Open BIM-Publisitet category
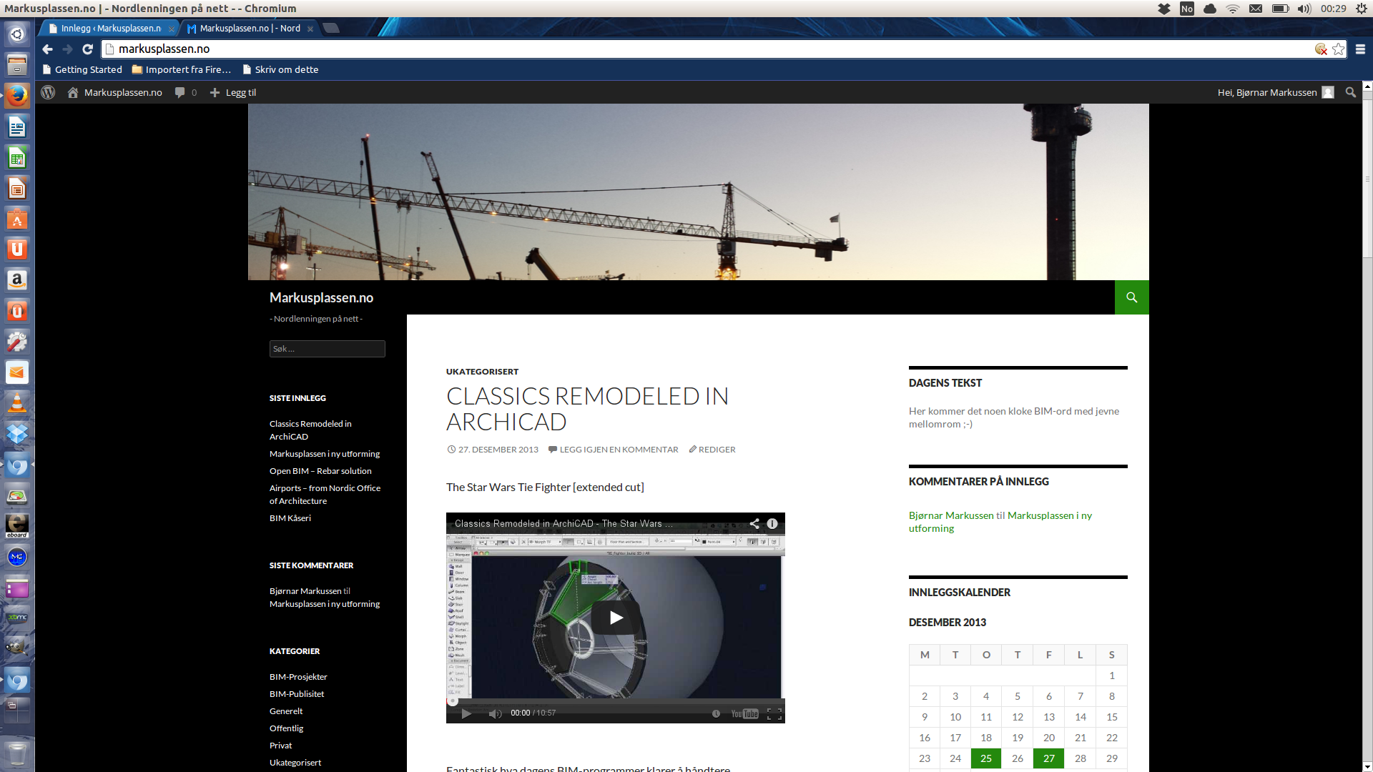1373x772 pixels. click(x=297, y=694)
